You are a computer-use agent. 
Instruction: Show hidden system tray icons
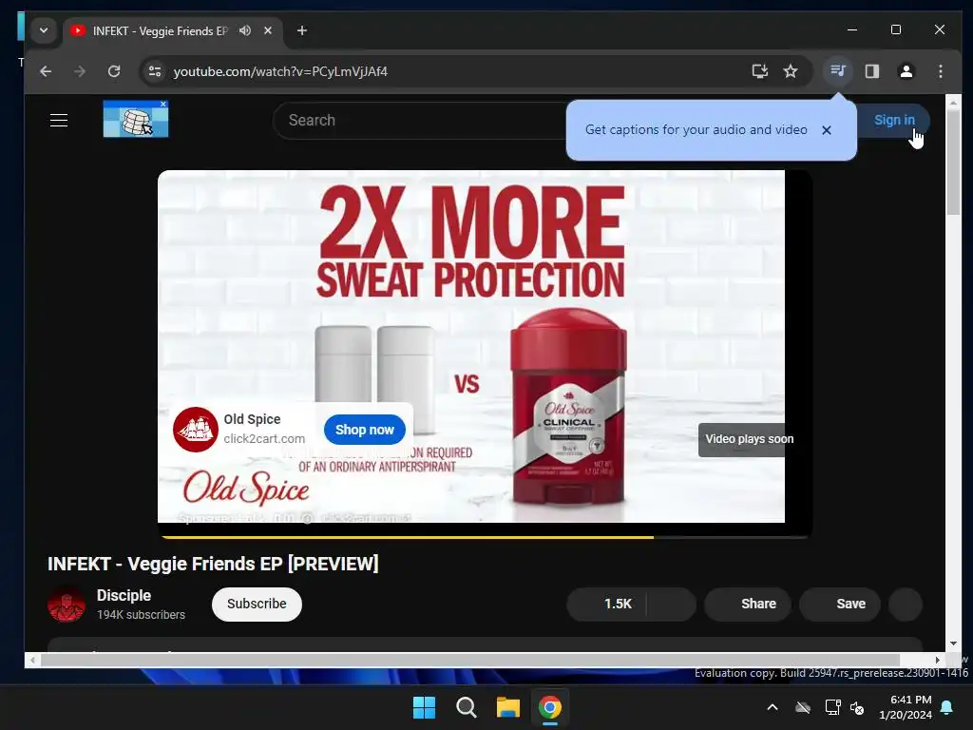click(773, 707)
